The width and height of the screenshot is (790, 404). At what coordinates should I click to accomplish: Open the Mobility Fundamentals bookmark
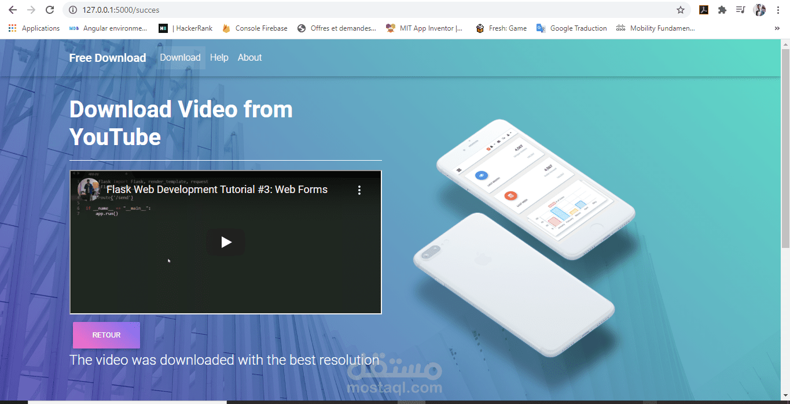pos(656,28)
